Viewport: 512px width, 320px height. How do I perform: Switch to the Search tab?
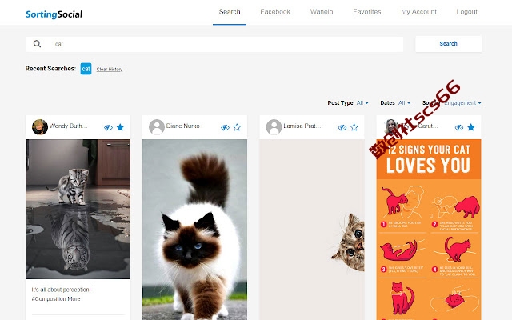pos(230,12)
